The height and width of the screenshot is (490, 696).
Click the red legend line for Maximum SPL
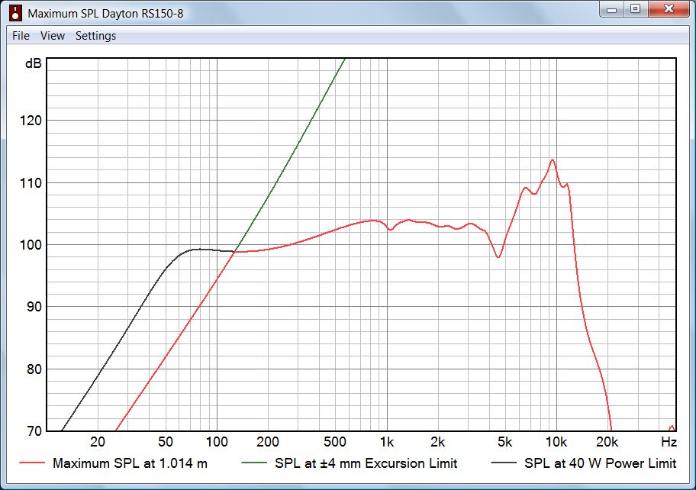pyautogui.click(x=32, y=463)
